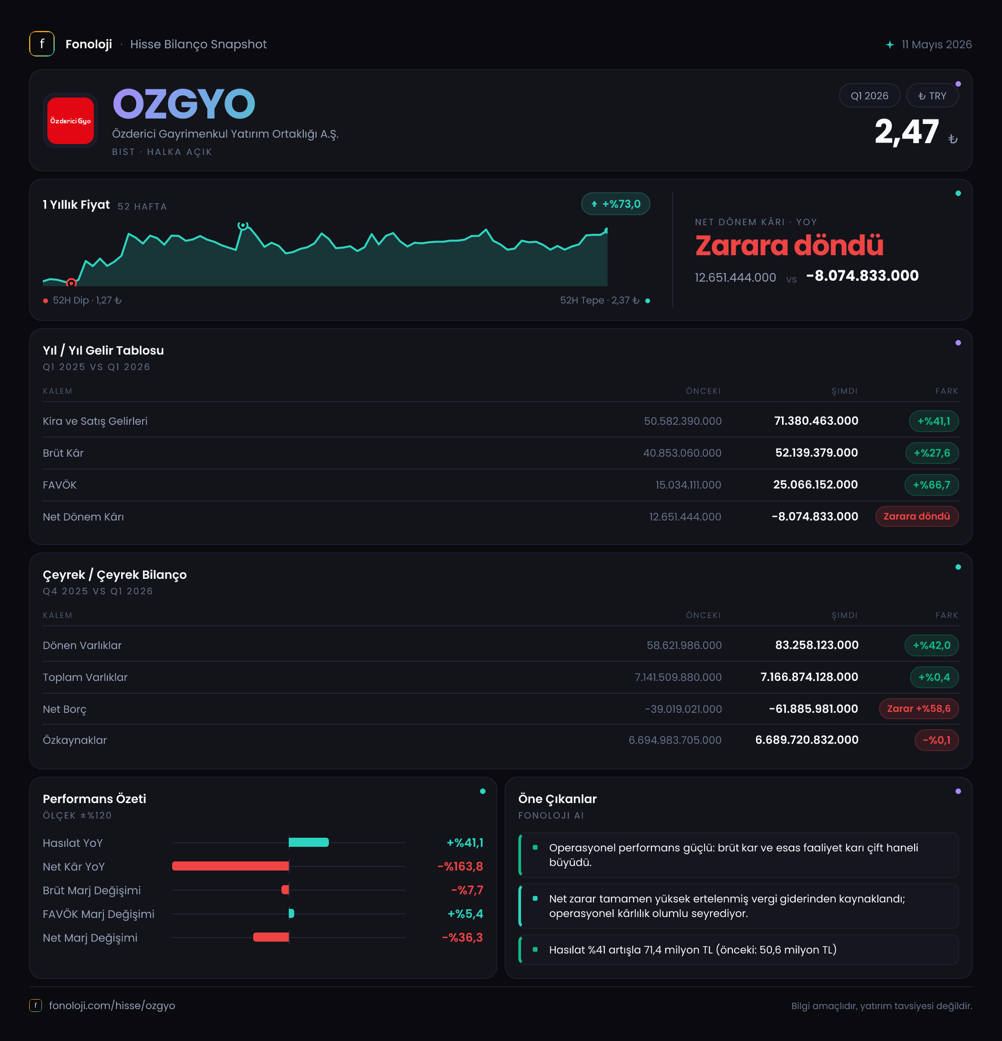Click the highlight "Hasılat %41 artışla 71,4 milyon TL"
Screen dimensions: 1002x1041
pos(739,950)
